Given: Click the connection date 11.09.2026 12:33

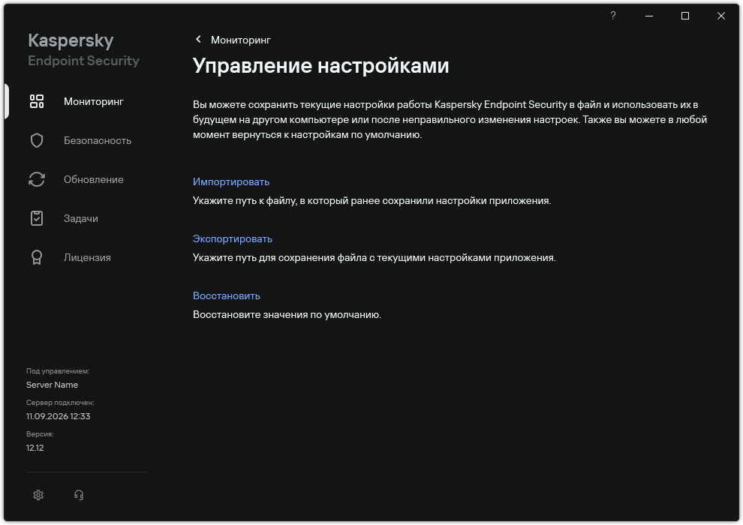Looking at the screenshot, I should pyautogui.click(x=58, y=416).
